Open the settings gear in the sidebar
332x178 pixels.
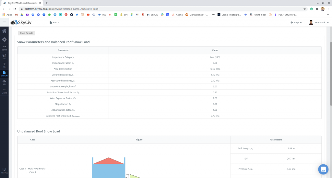(x=4, y=39)
